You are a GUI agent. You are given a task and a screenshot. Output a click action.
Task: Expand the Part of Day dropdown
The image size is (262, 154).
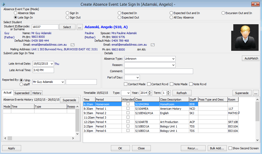coord(138,77)
